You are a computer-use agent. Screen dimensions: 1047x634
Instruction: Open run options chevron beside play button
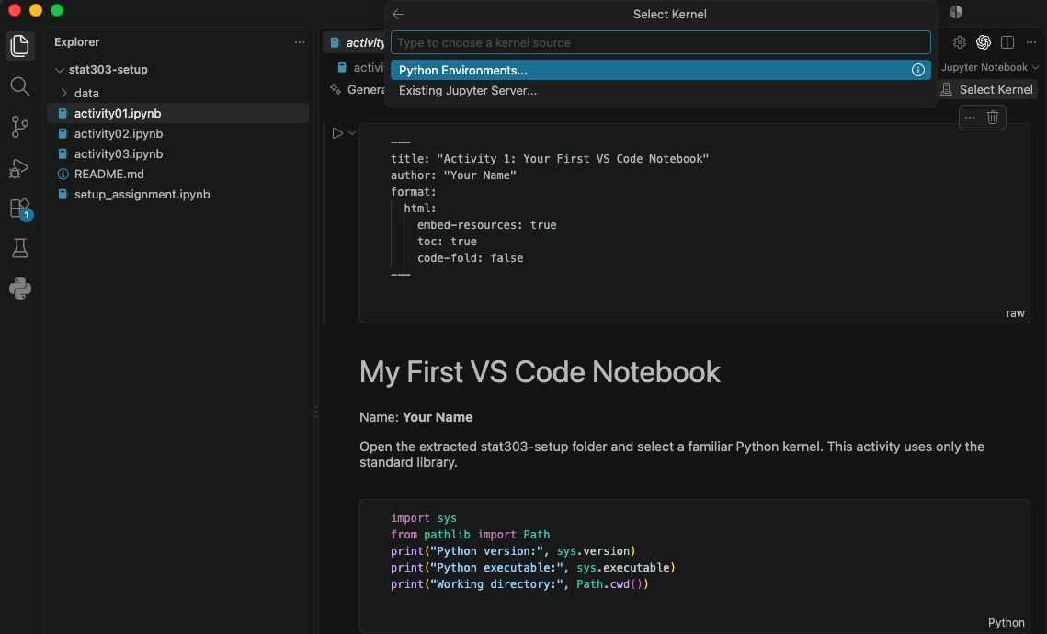(x=352, y=133)
